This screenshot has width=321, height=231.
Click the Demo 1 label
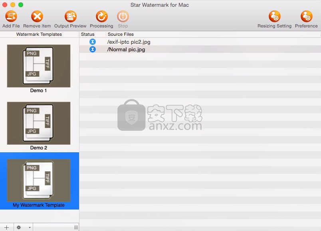(x=38, y=91)
